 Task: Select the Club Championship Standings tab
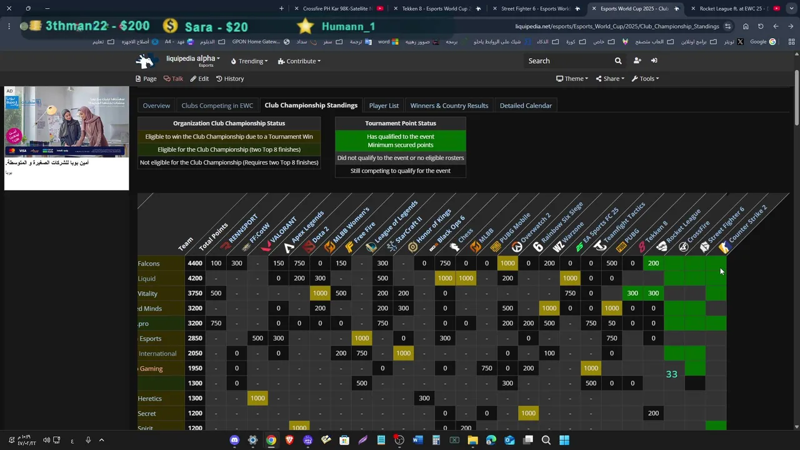311,106
